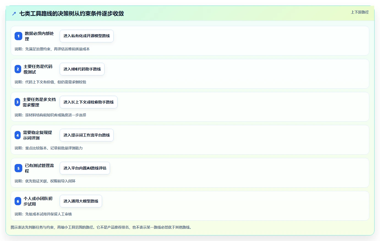The image size is (380, 241).
Task: Pick the 进入通用大模型路线 button
Action: (81, 201)
